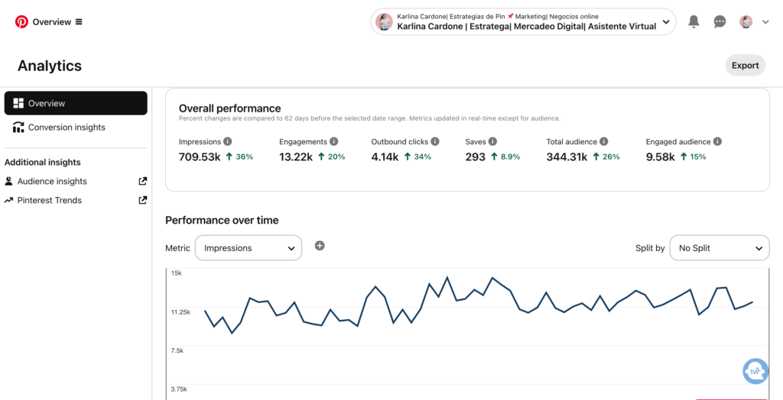Open the Overview hamburger menu
The image size is (783, 400).
[79, 22]
